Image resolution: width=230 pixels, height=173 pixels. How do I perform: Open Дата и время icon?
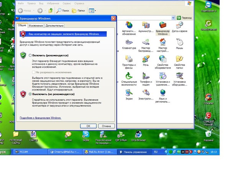(x=179, y=27)
